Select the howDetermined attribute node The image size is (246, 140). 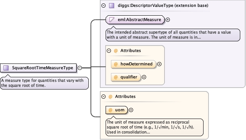pyautogui.click(x=134, y=64)
